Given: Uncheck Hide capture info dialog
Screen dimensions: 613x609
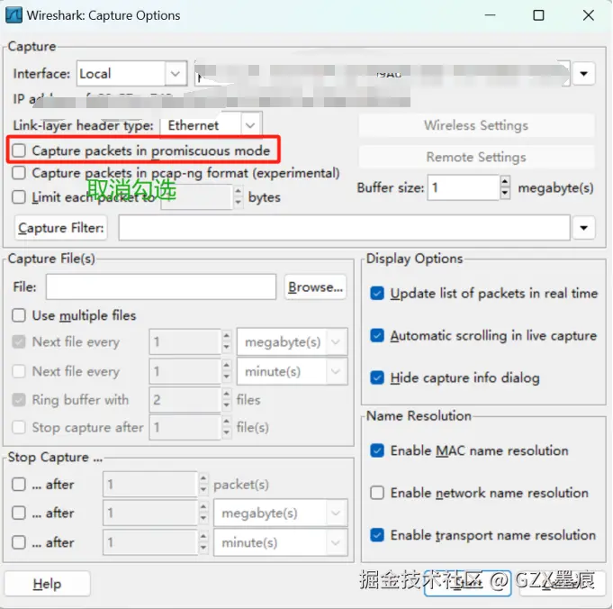Looking at the screenshot, I should click(x=377, y=377).
